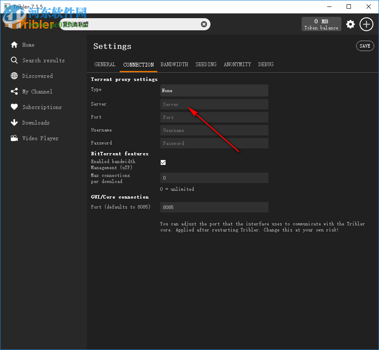The width and height of the screenshot is (379, 350).
Task: Click the Discovered globe icon
Action: pyautogui.click(x=14, y=76)
